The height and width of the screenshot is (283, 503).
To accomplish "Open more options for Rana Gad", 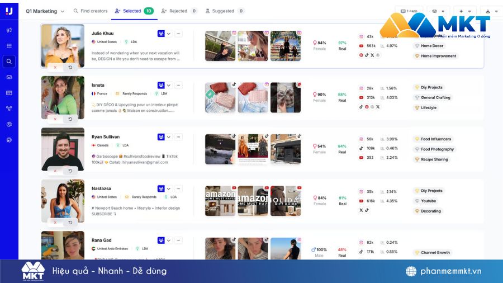I will pyautogui.click(x=178, y=240).
